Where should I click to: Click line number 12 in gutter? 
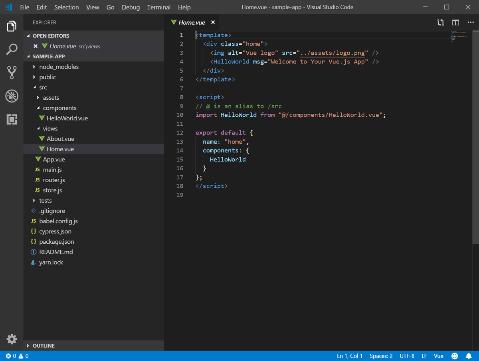[180, 133]
